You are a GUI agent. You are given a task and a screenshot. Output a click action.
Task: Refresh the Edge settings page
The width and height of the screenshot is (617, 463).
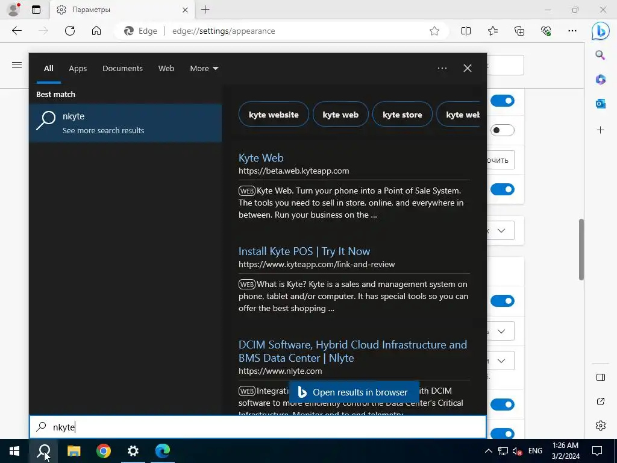point(70,31)
